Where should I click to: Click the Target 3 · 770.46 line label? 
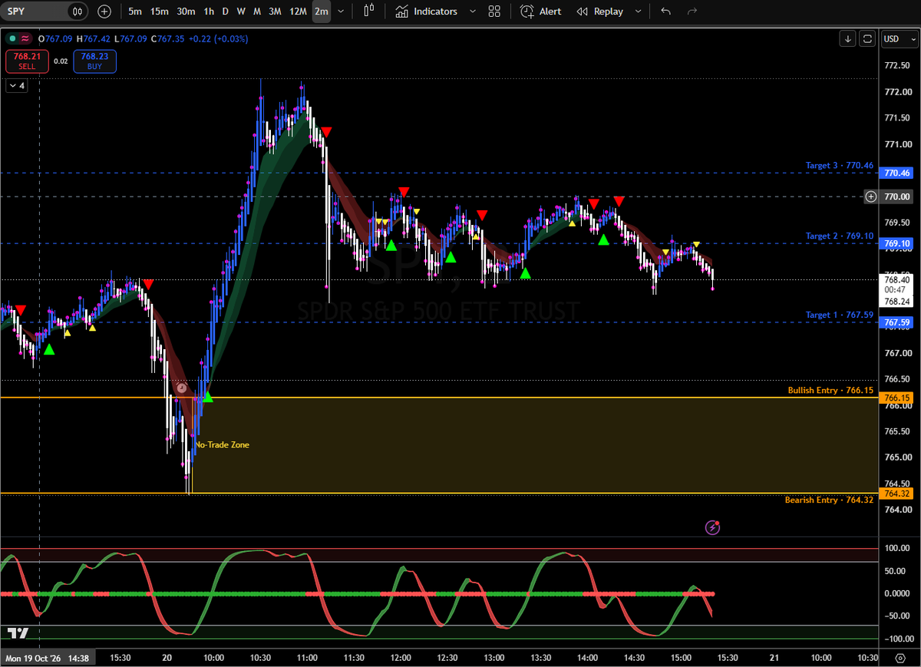tap(839, 165)
